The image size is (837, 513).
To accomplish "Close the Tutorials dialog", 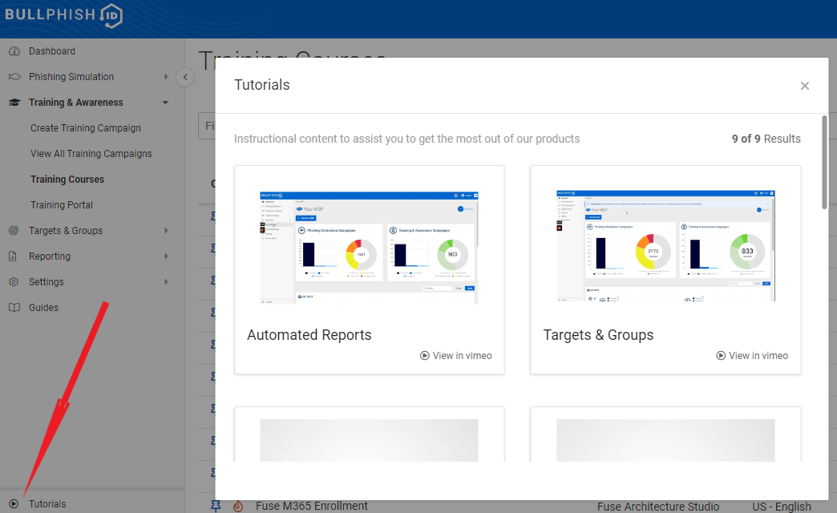I will 805,86.
